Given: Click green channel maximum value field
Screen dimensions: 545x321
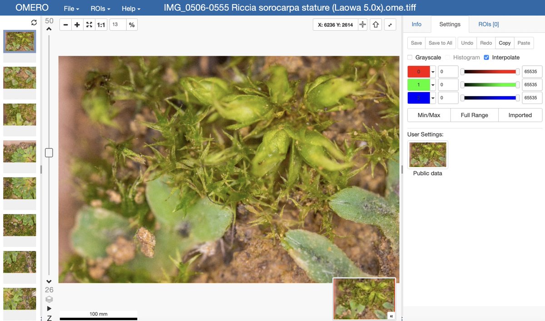Looking at the screenshot, I should coord(532,84).
